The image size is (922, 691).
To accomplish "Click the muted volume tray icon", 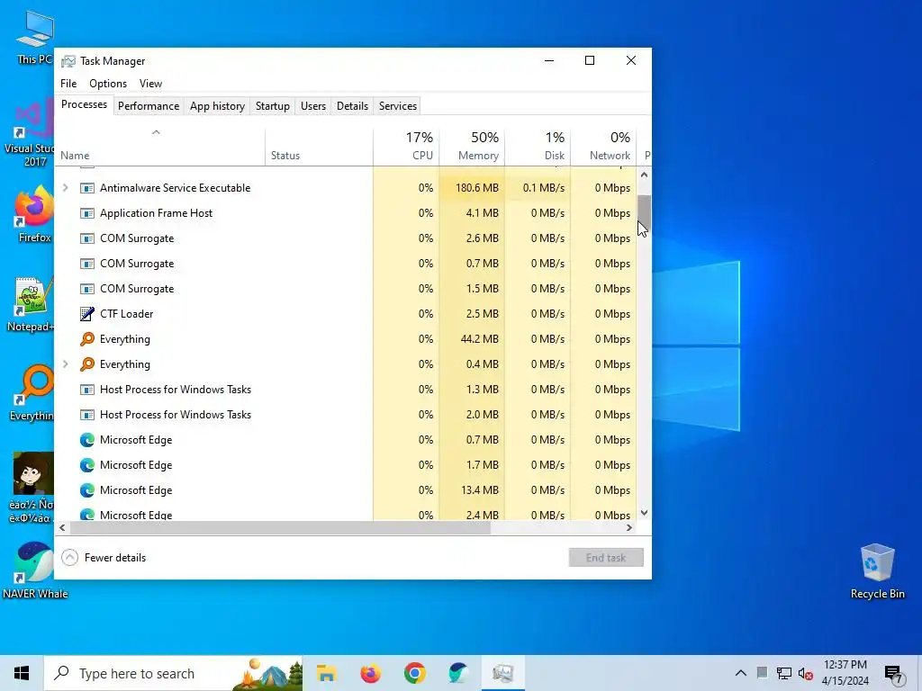I will (806, 673).
